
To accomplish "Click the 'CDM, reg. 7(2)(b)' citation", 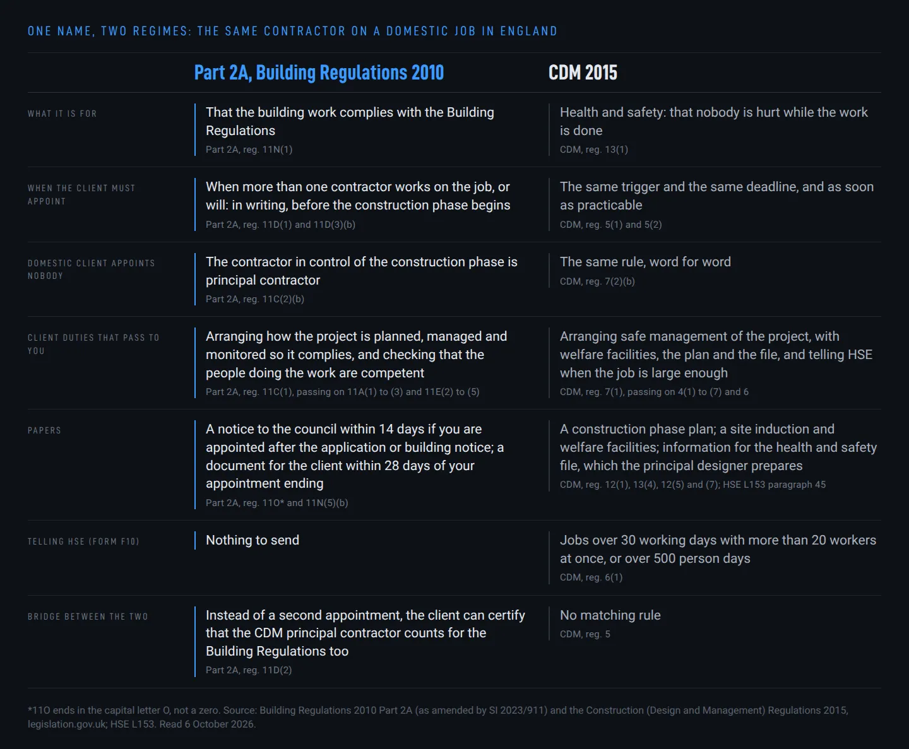I will point(597,281).
